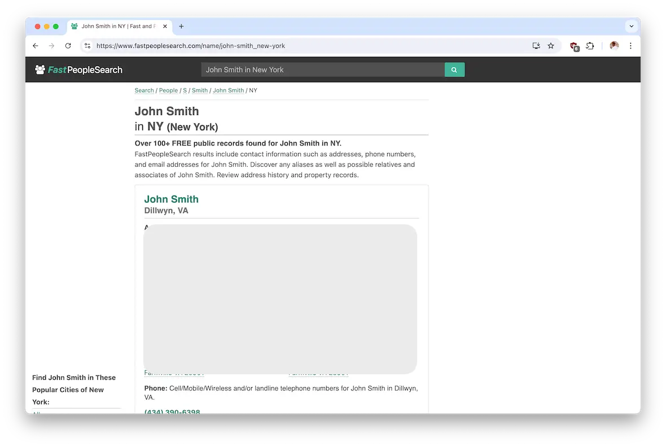
Task: Open the red shield extension icon
Action: (574, 46)
